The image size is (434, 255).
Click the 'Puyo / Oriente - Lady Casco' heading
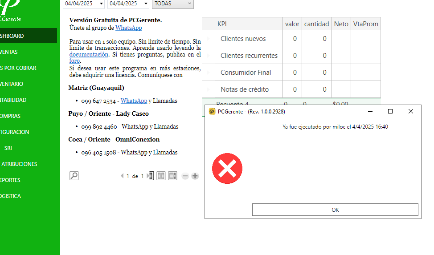point(109,113)
